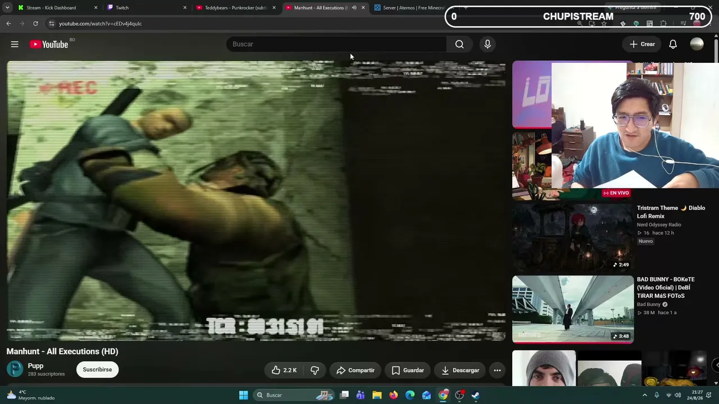Dislike the video with thumbs down
This screenshot has height=404, width=719.
[315, 370]
